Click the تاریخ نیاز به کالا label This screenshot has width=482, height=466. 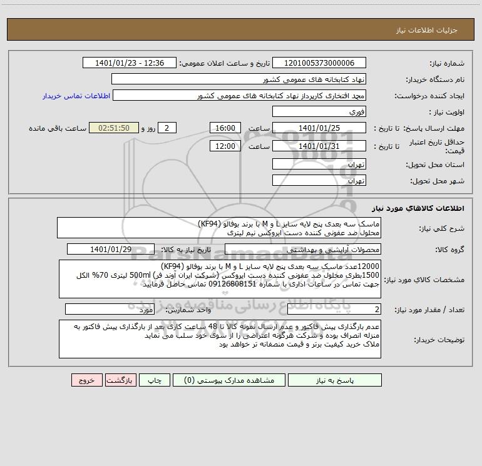tap(187, 250)
